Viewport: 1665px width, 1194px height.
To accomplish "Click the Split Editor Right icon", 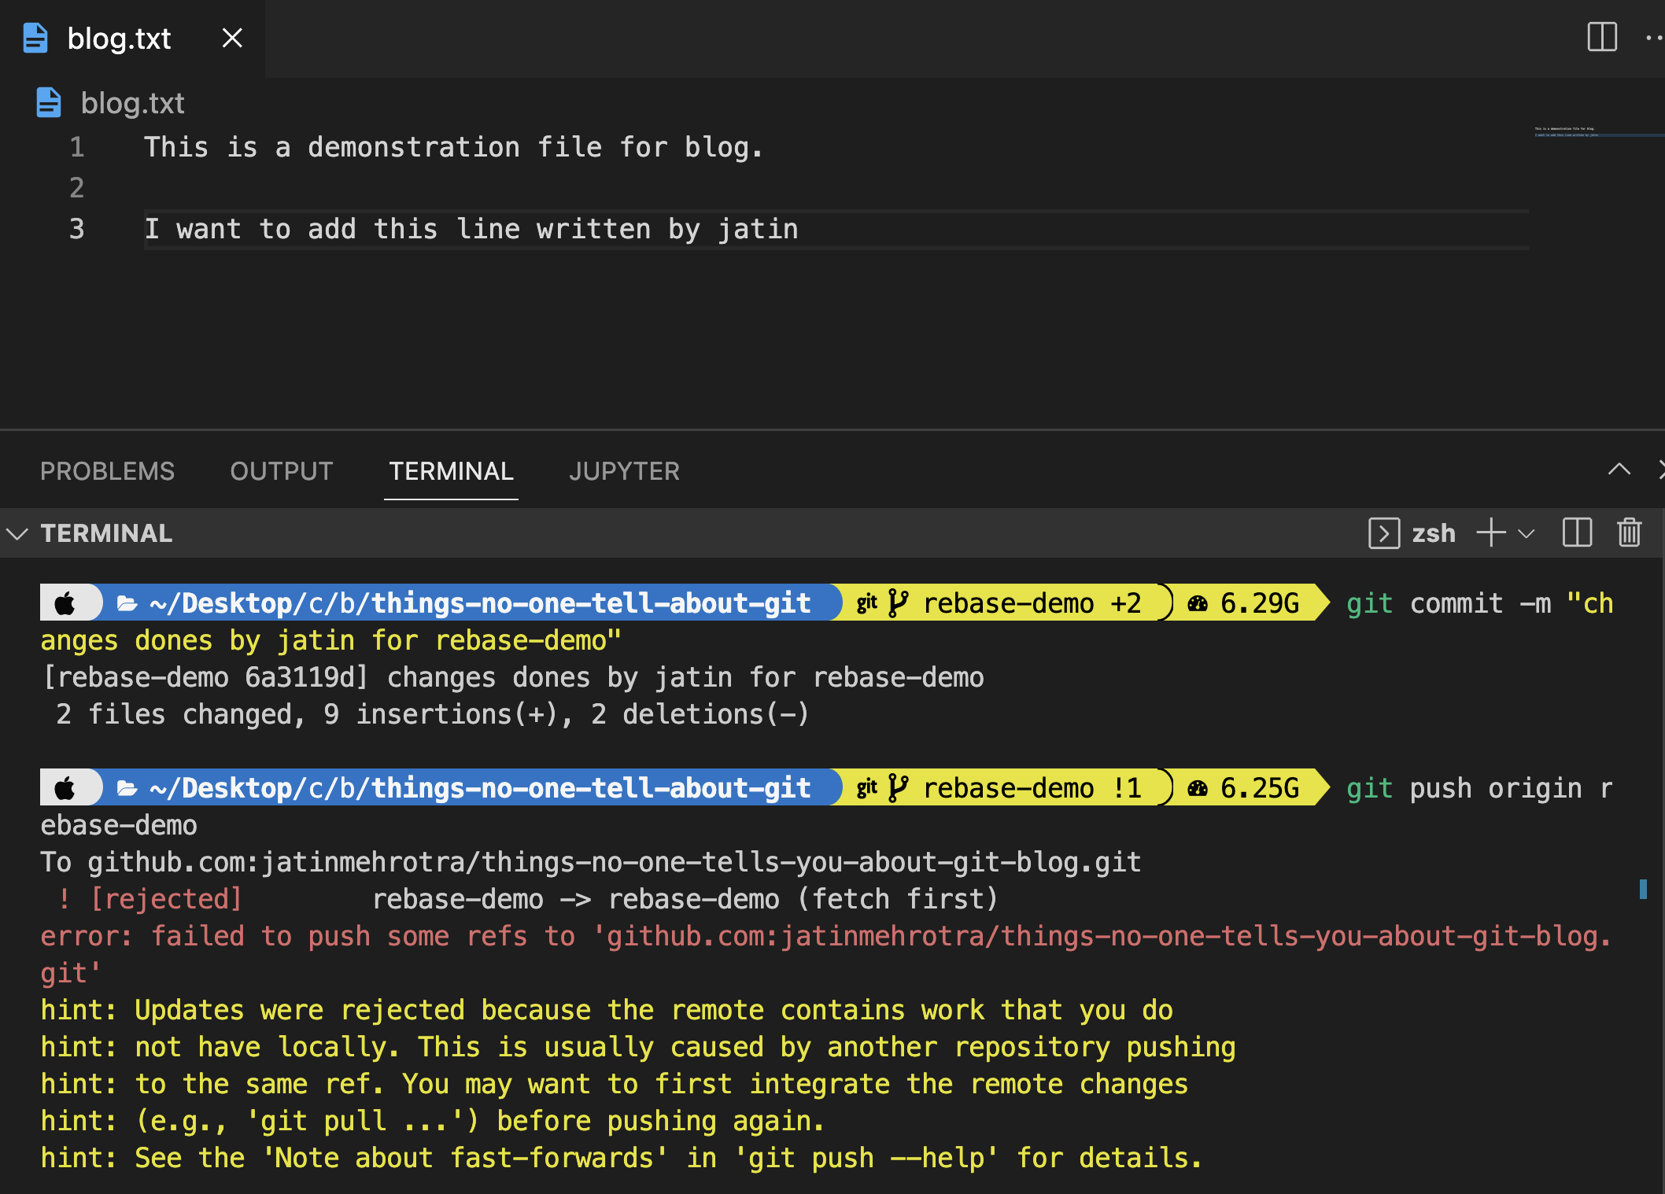I will [x=1601, y=37].
